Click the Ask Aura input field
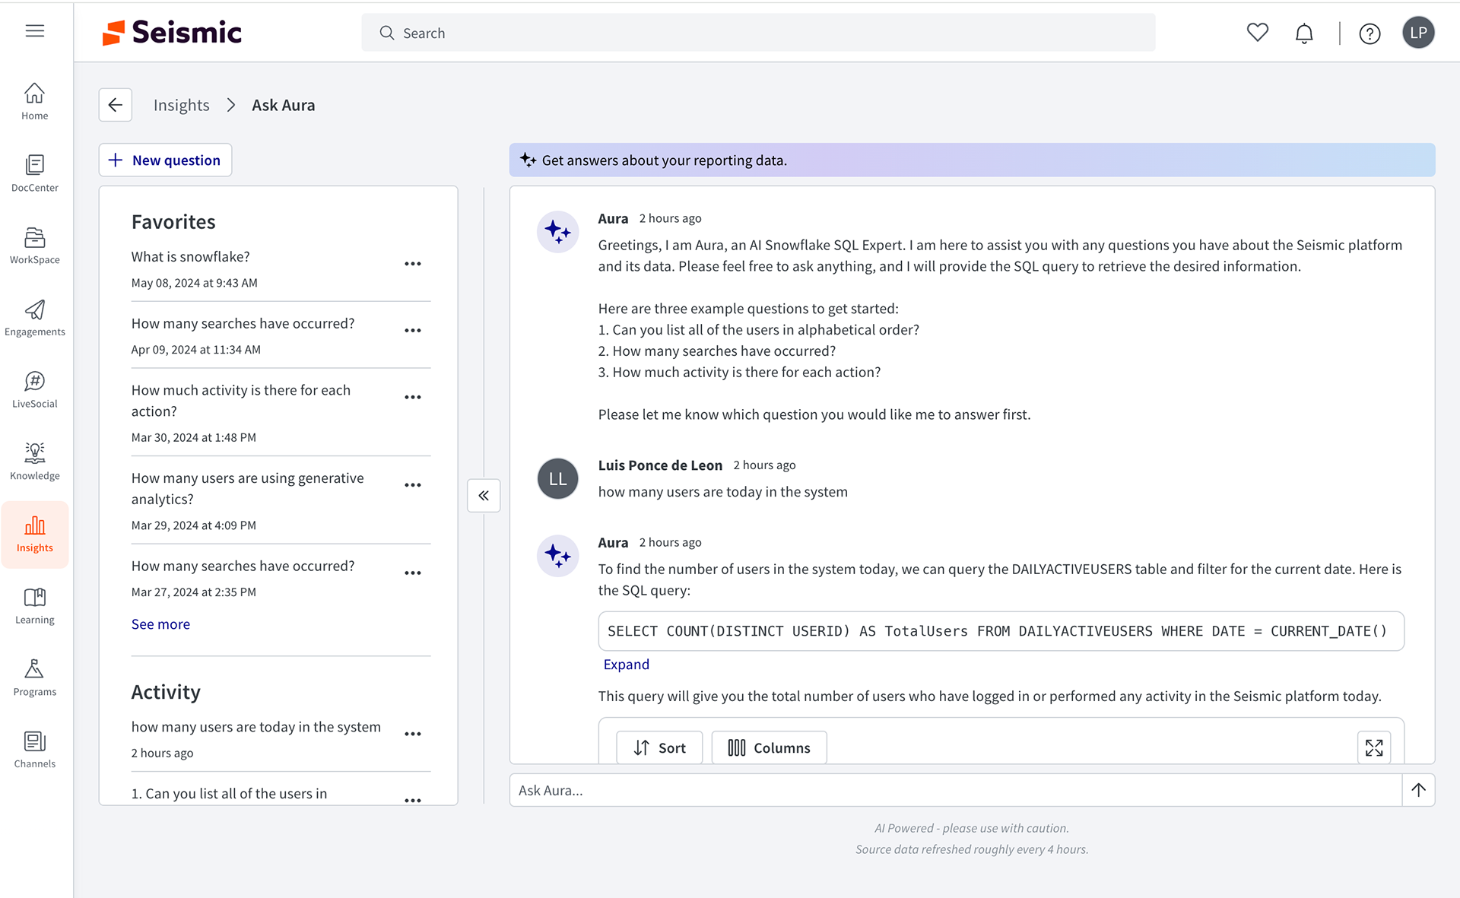 point(956,790)
